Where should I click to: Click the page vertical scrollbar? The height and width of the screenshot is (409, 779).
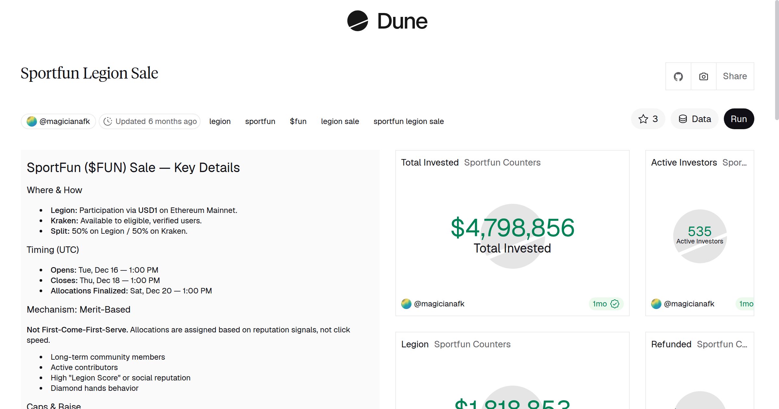pos(776,60)
